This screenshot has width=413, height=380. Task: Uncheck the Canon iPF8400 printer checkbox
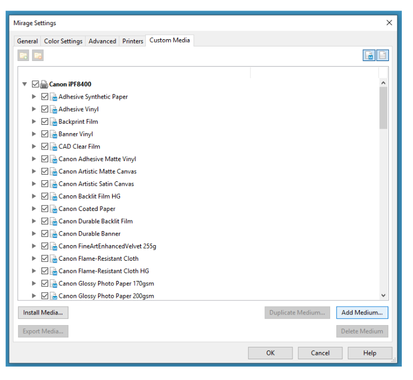pos(35,84)
